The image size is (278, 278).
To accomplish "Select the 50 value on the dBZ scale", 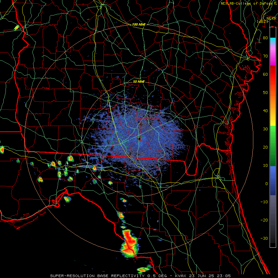I will (265, 93).
